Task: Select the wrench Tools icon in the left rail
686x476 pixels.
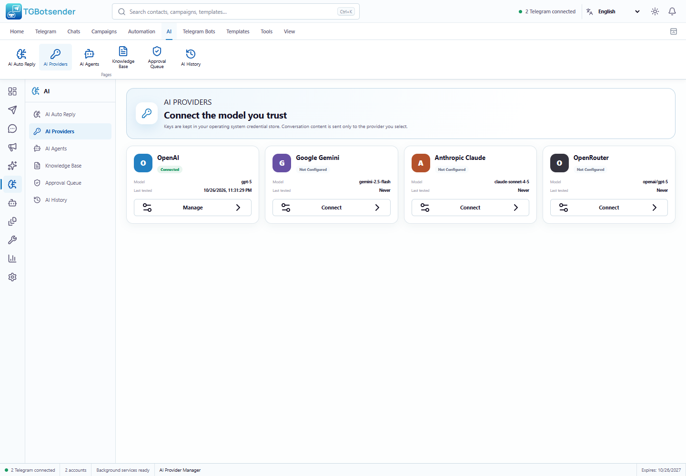Action: coord(12,240)
